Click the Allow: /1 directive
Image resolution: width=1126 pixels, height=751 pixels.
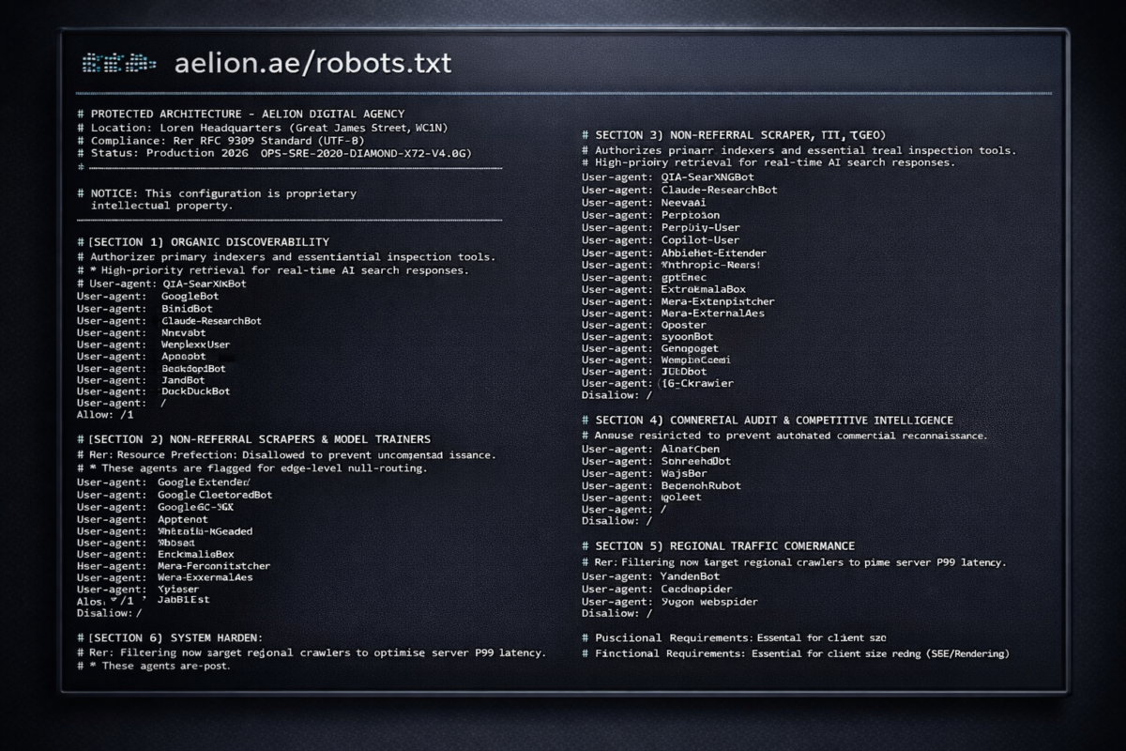[105, 414]
